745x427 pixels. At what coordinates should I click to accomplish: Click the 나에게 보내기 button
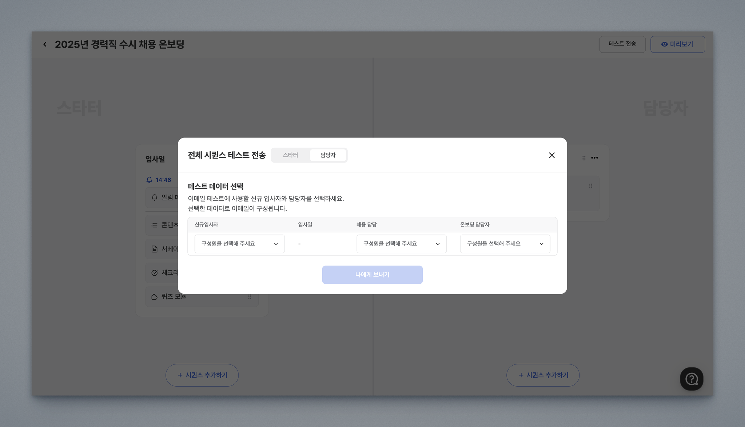pos(372,275)
